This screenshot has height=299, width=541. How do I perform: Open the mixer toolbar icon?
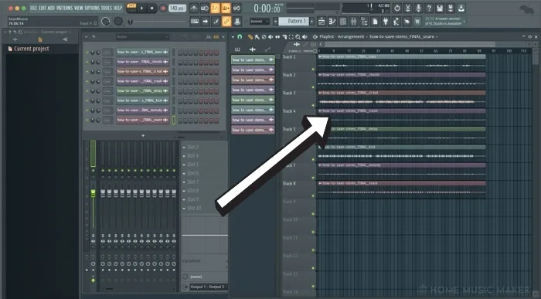tap(354, 22)
